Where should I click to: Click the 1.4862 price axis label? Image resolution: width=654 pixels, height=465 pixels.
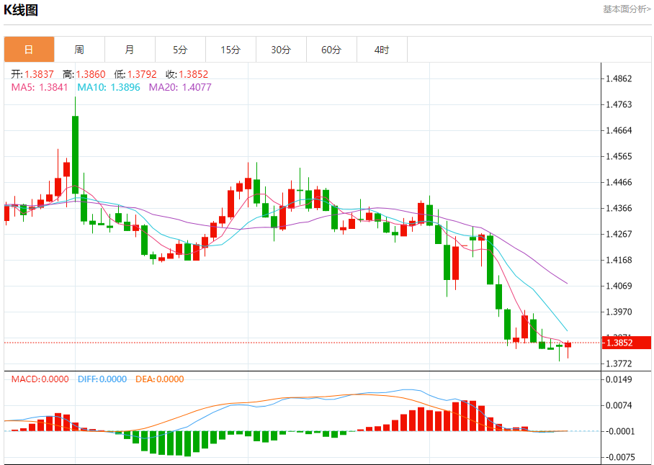tap(619, 78)
